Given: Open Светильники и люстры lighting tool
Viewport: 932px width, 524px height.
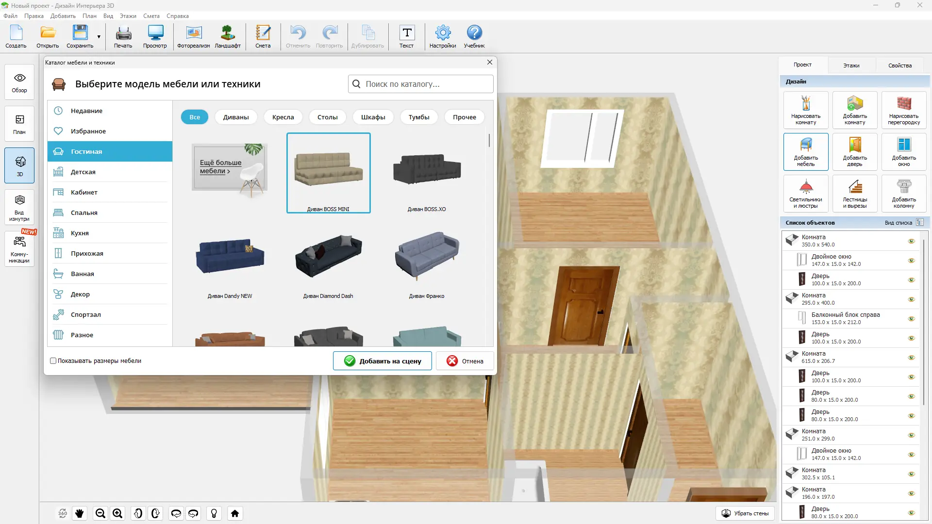Looking at the screenshot, I should point(806,193).
